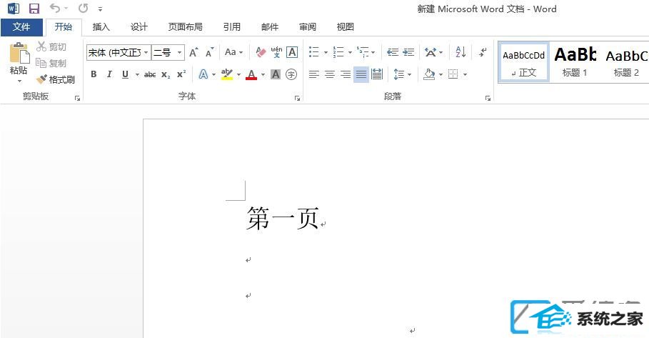Toggle strikethrough abc formatting

(150, 74)
